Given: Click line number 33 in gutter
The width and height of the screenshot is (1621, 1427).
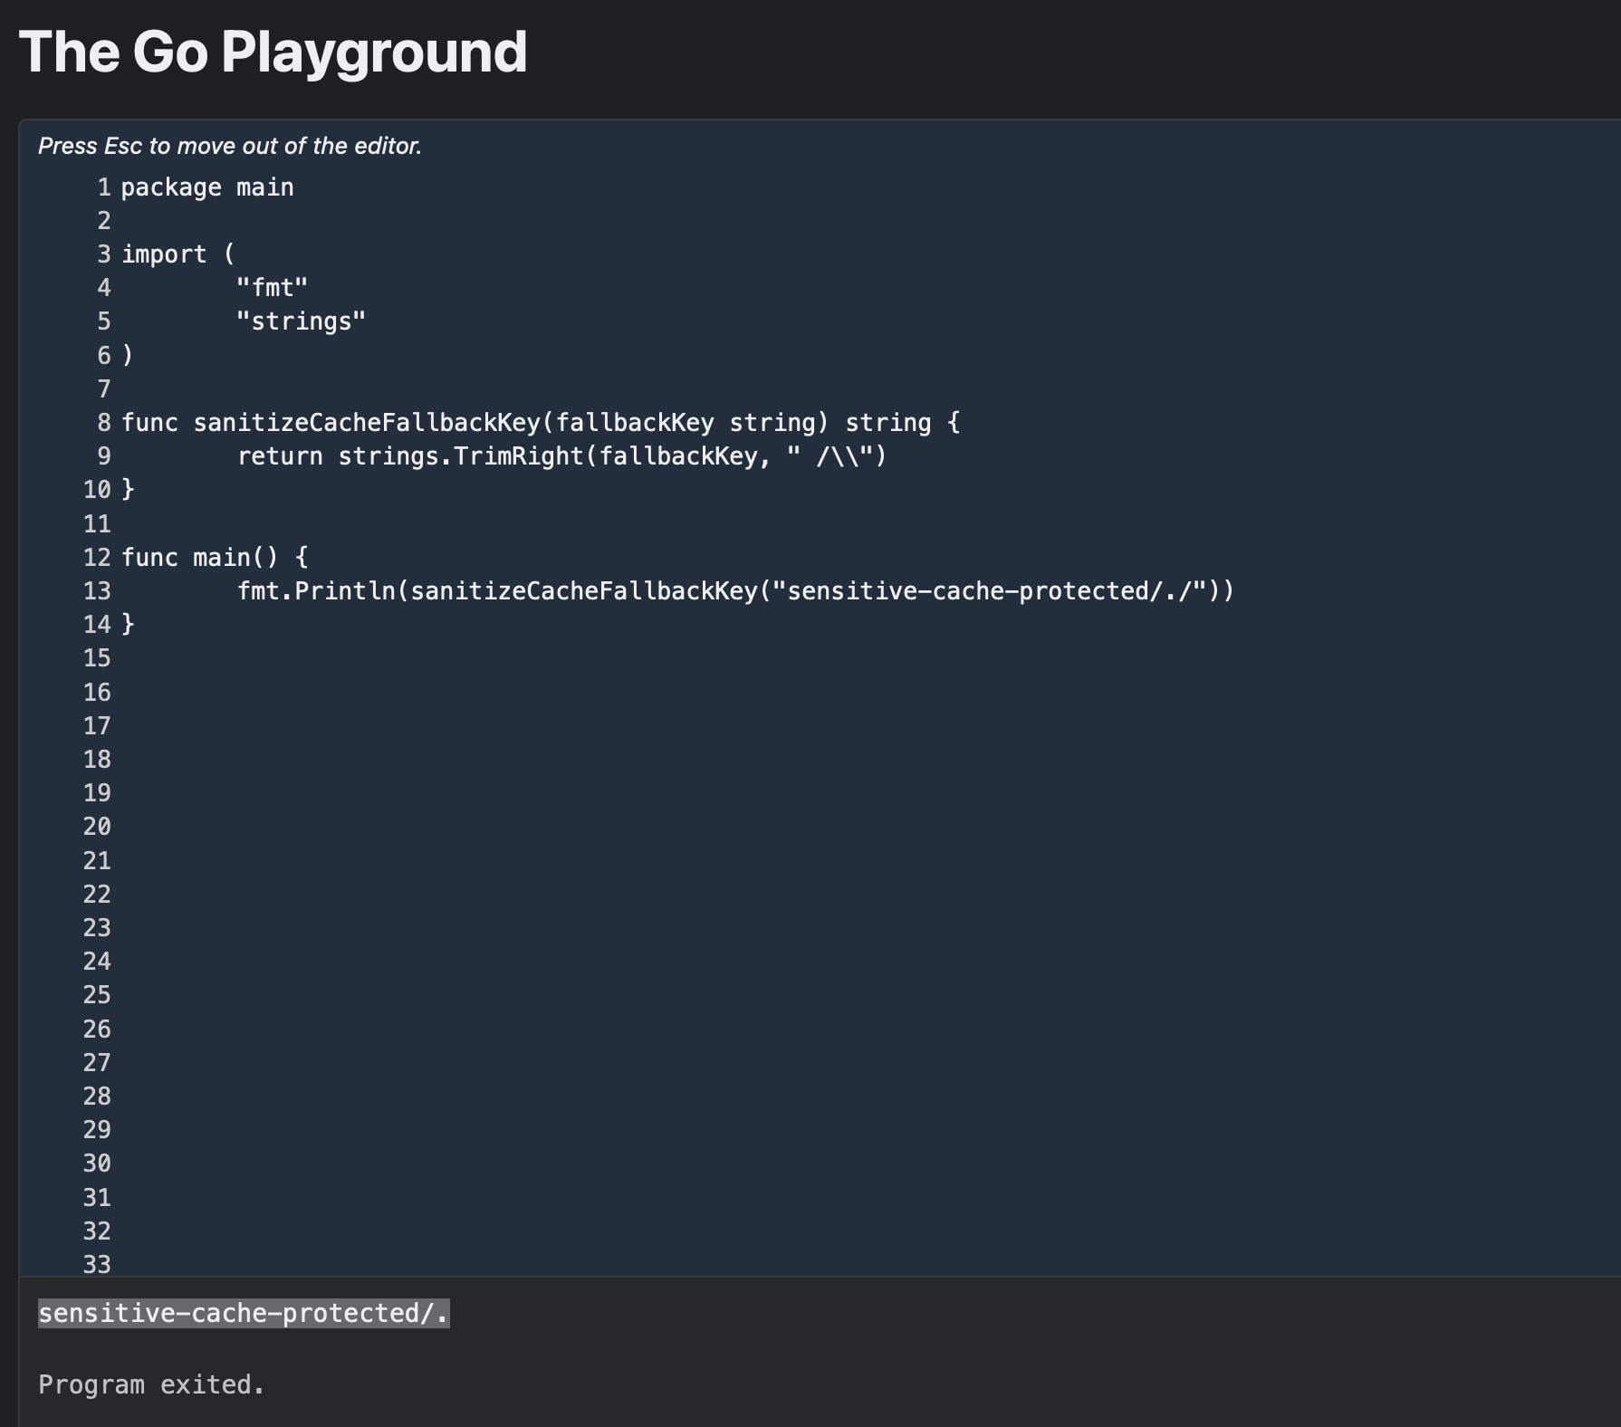Looking at the screenshot, I should coord(97,1264).
